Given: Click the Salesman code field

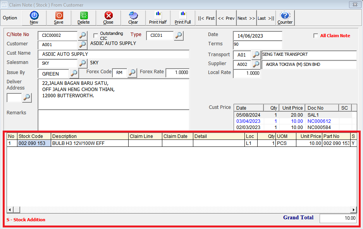Looking at the screenshot, I should pyautogui.click(x=58, y=63).
